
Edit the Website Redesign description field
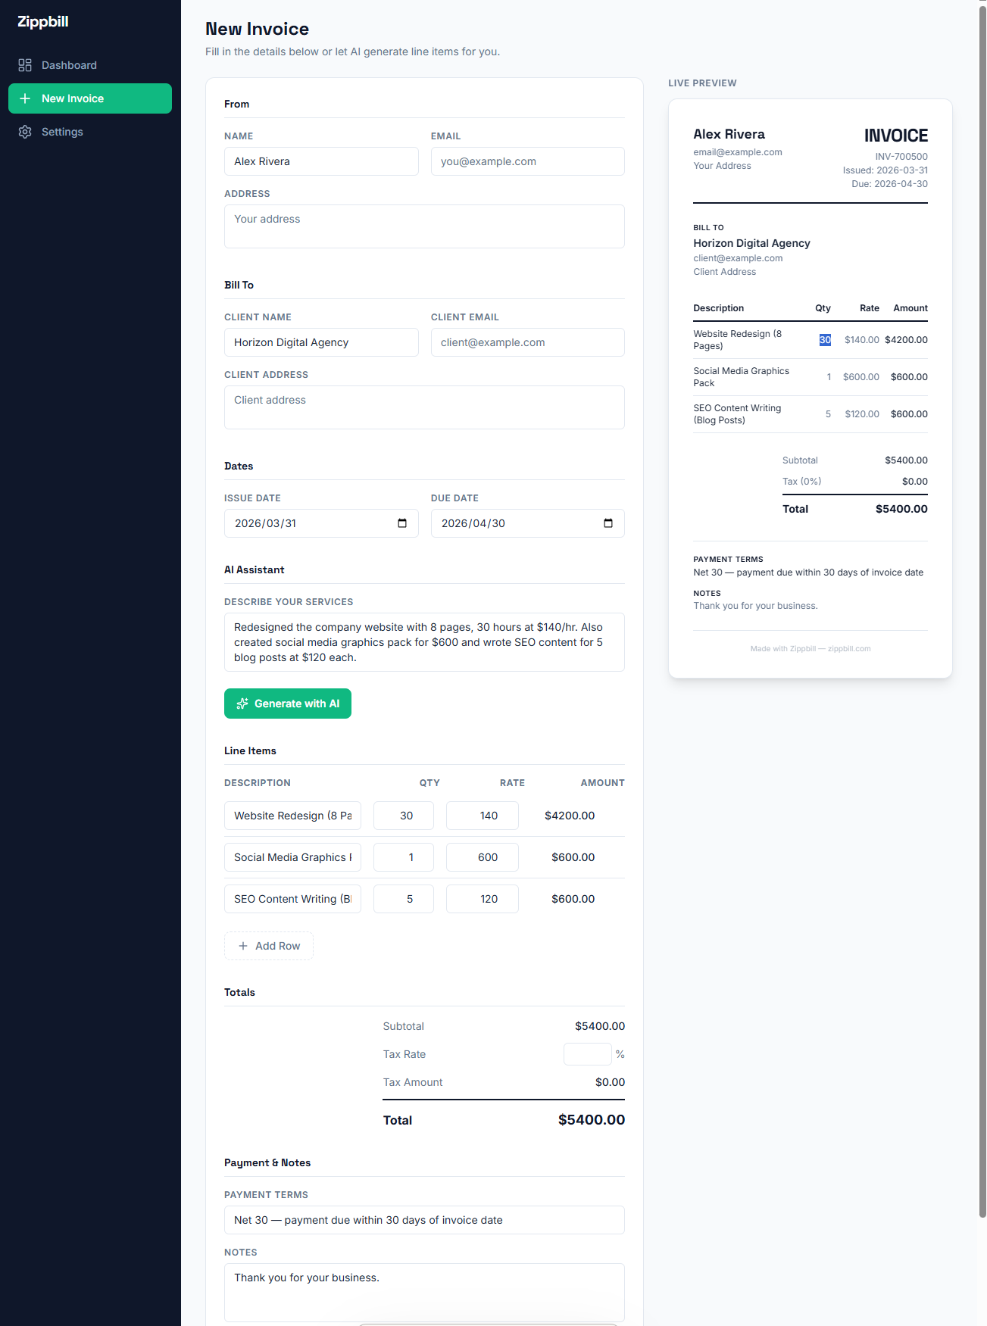click(292, 816)
